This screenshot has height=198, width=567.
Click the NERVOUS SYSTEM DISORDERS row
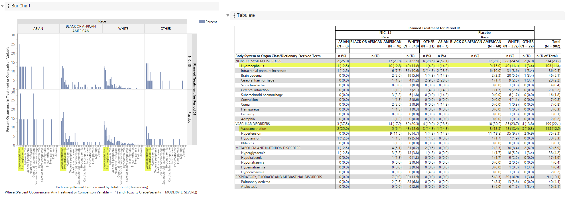pyautogui.click(x=398, y=61)
